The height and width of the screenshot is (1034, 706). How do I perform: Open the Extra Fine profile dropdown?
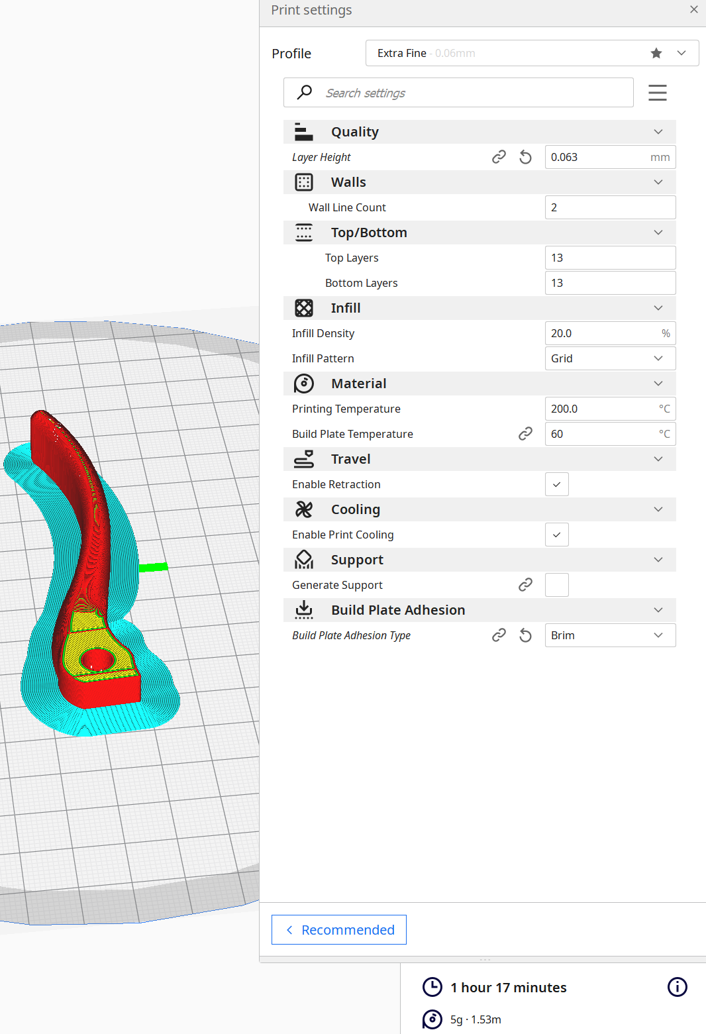(x=681, y=53)
